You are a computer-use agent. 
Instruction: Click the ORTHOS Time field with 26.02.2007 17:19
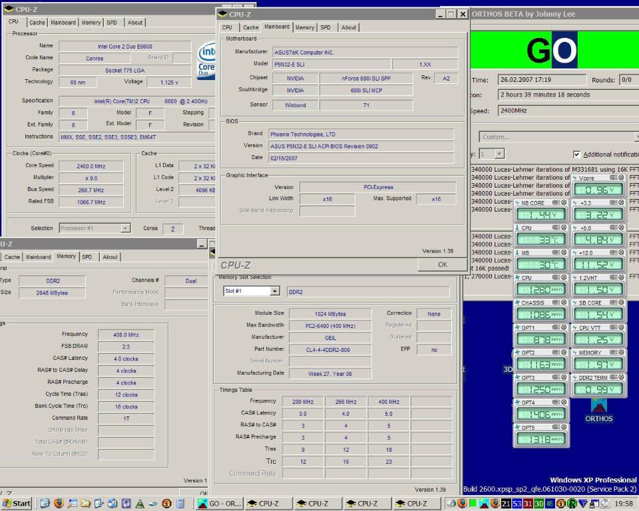pyautogui.click(x=542, y=79)
